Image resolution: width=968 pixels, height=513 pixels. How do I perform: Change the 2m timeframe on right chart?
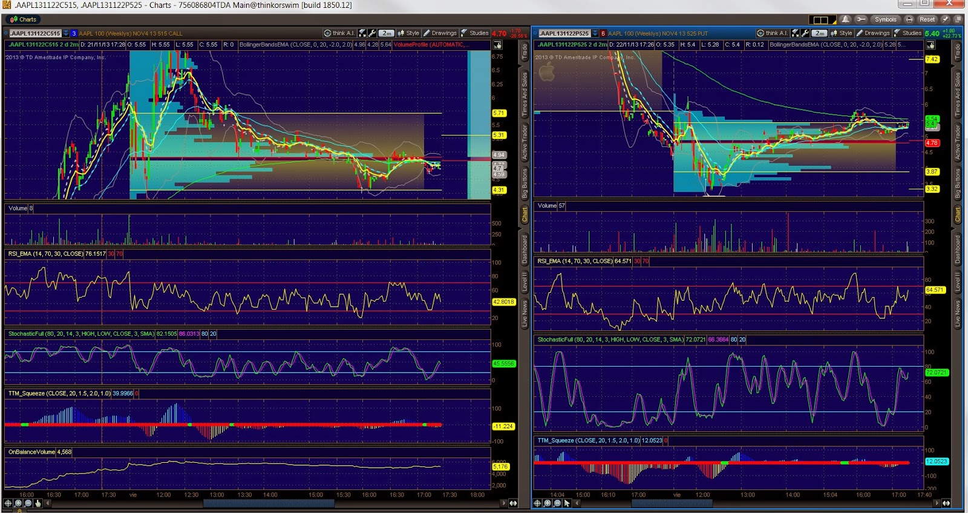[820, 33]
